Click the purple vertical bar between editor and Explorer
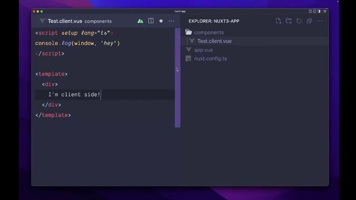The height and width of the screenshot is (200, 356). click(x=177, y=78)
